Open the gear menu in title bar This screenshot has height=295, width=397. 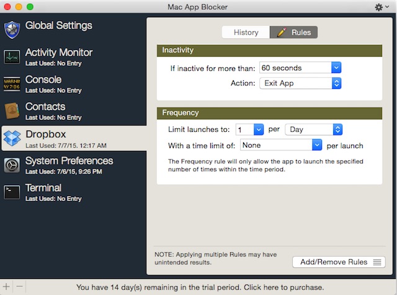tap(383, 7)
